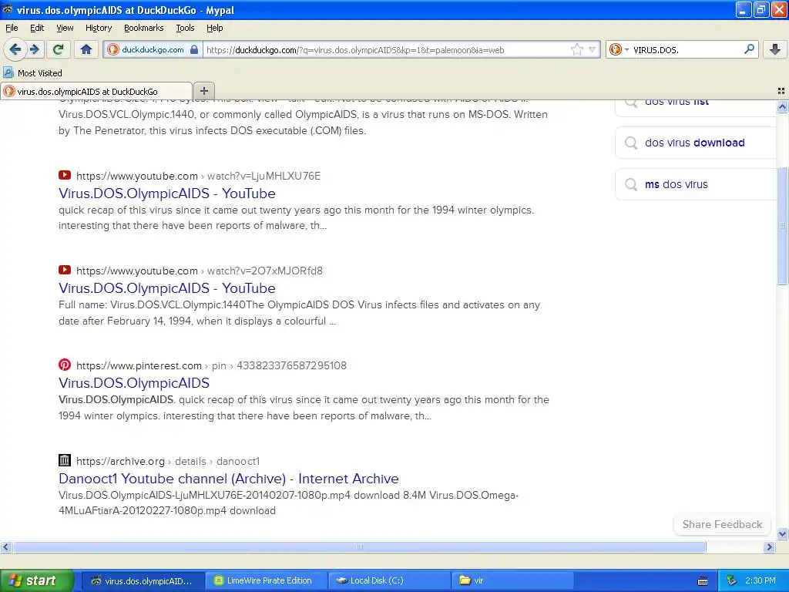Open the Bookmarks menu
The height and width of the screenshot is (592, 789).
[144, 28]
